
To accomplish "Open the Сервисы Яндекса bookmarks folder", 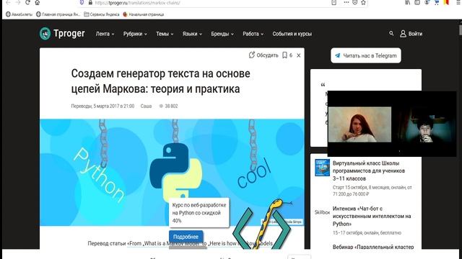I will pos(102,14).
